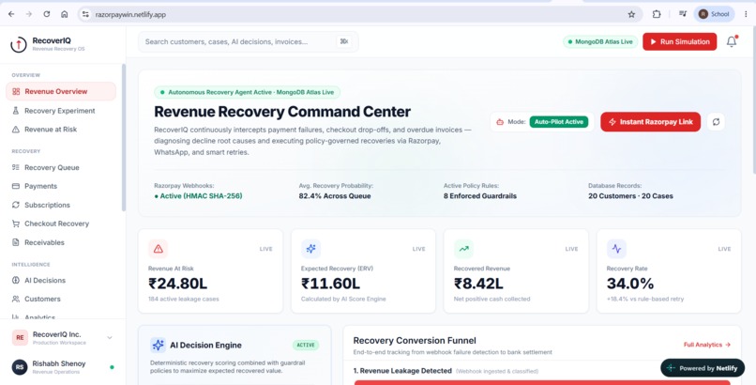Click 8 Enforced Guardrails value
Screen dimensions: 756x385
pos(479,196)
